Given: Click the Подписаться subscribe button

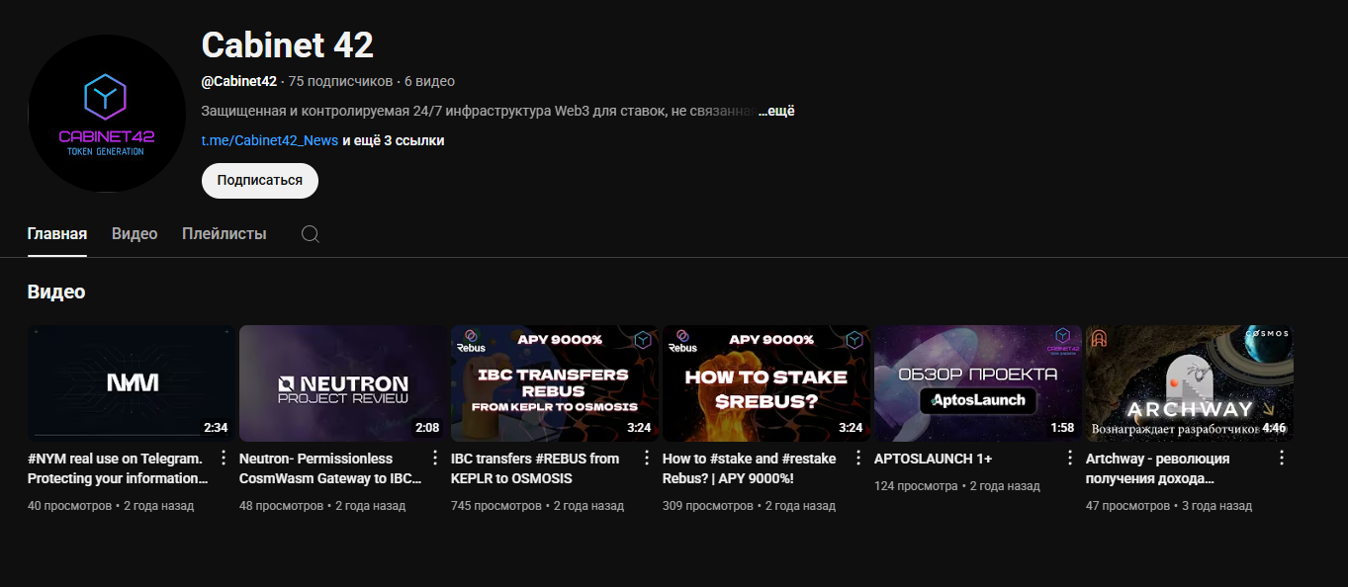Looking at the screenshot, I should point(260,181).
